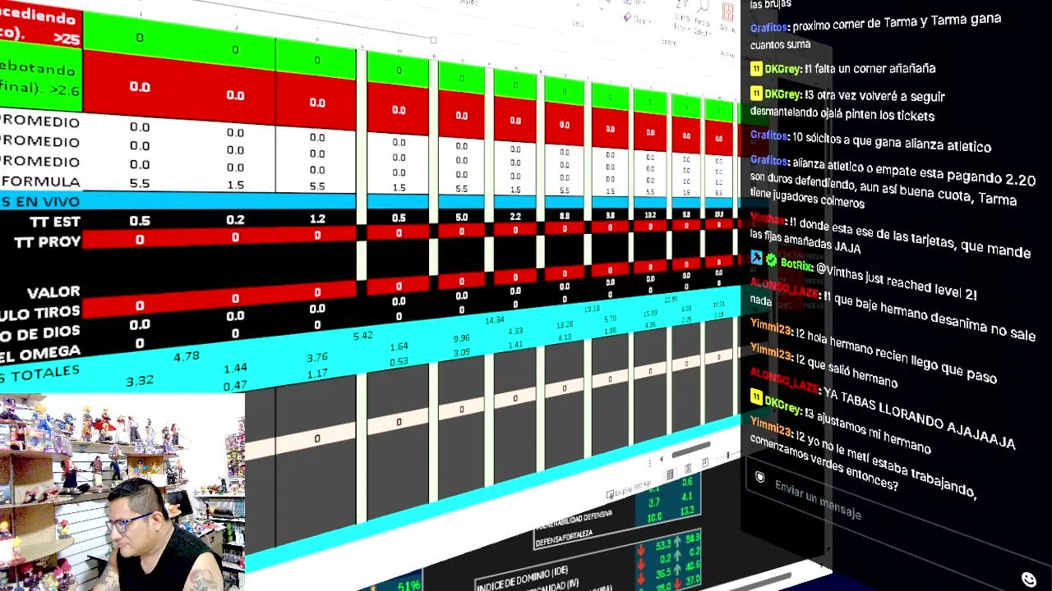Open the Vinthas username in chat
Screen dimensions: 1052x591
[x=768, y=218]
